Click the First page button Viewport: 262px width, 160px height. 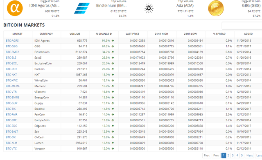[207, 156]
